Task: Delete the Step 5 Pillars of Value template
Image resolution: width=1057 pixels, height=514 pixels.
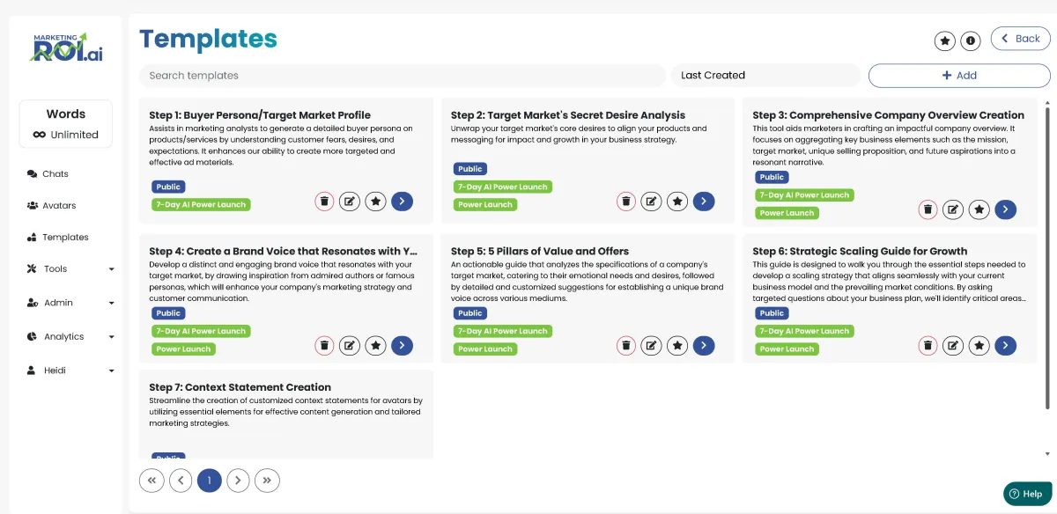Action: coord(626,346)
